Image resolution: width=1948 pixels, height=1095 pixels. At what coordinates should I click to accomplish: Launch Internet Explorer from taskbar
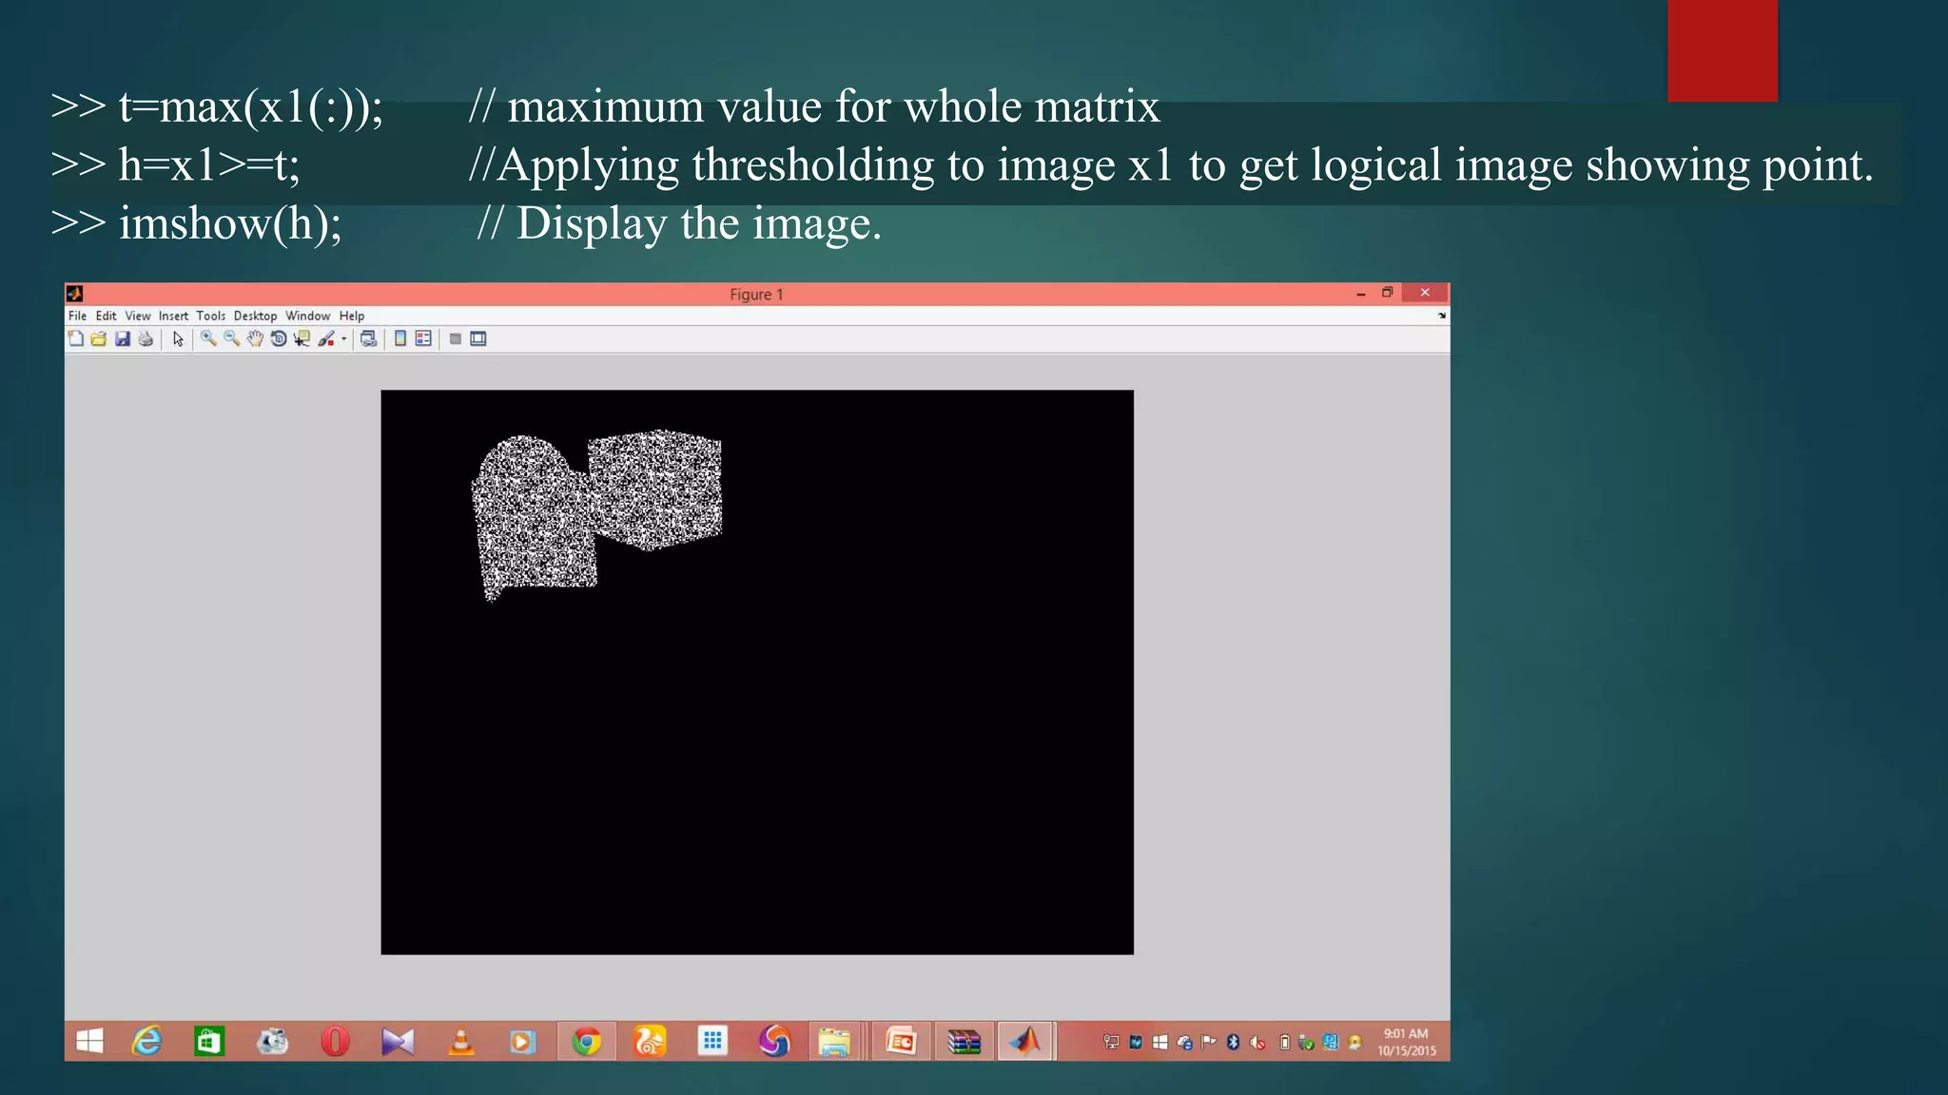pos(146,1042)
